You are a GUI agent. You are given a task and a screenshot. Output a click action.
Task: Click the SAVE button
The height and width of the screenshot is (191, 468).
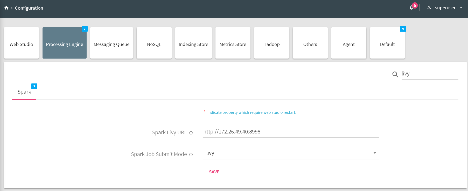coord(214,172)
